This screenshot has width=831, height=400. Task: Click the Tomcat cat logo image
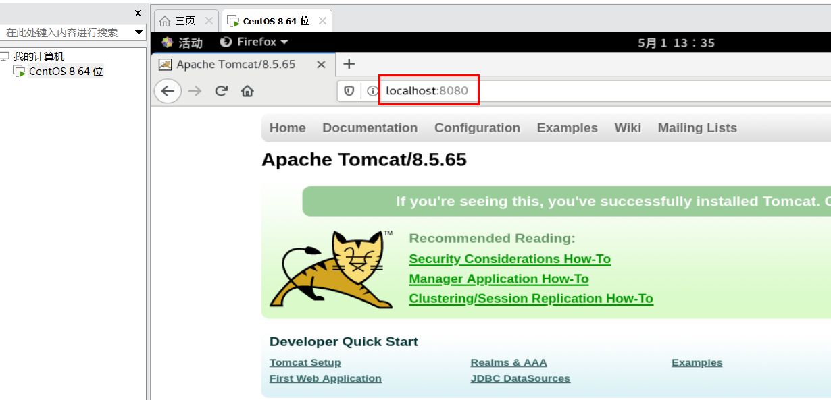coord(332,269)
